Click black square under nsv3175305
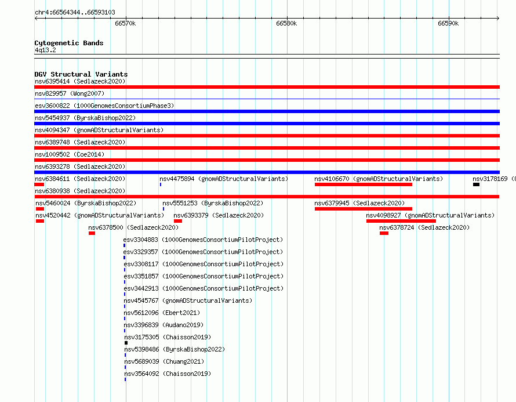Screen dimensions: 516x402 [126, 343]
